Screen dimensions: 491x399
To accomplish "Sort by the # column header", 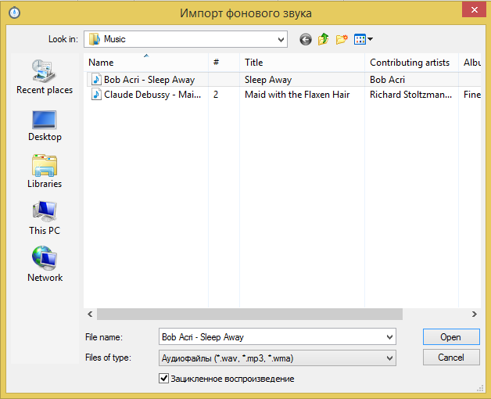I will [224, 63].
